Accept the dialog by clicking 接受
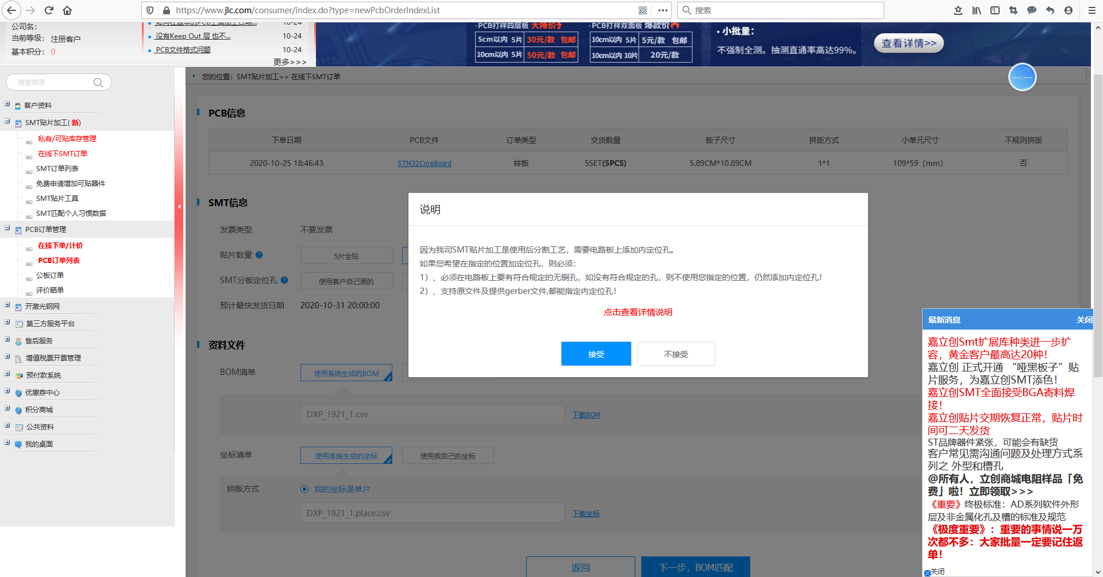 [596, 354]
